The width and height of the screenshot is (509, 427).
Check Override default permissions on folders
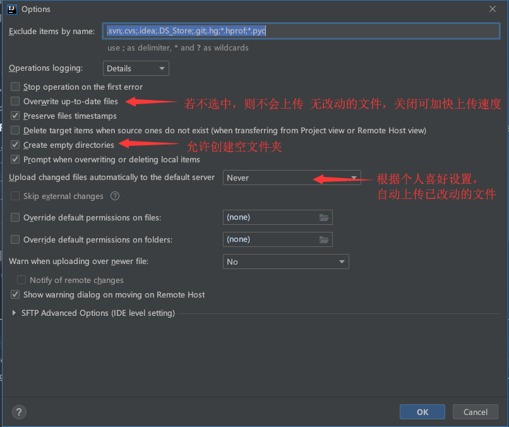(15, 239)
